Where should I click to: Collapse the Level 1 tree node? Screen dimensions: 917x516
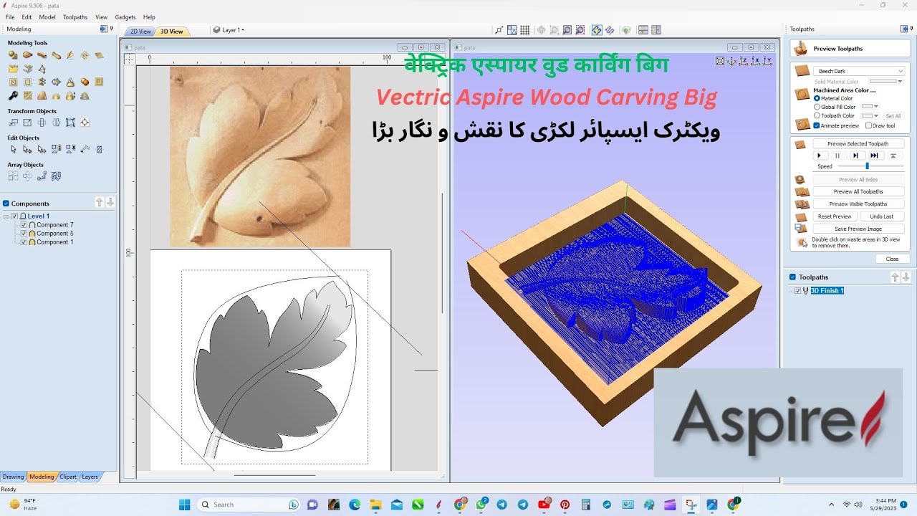click(6, 216)
